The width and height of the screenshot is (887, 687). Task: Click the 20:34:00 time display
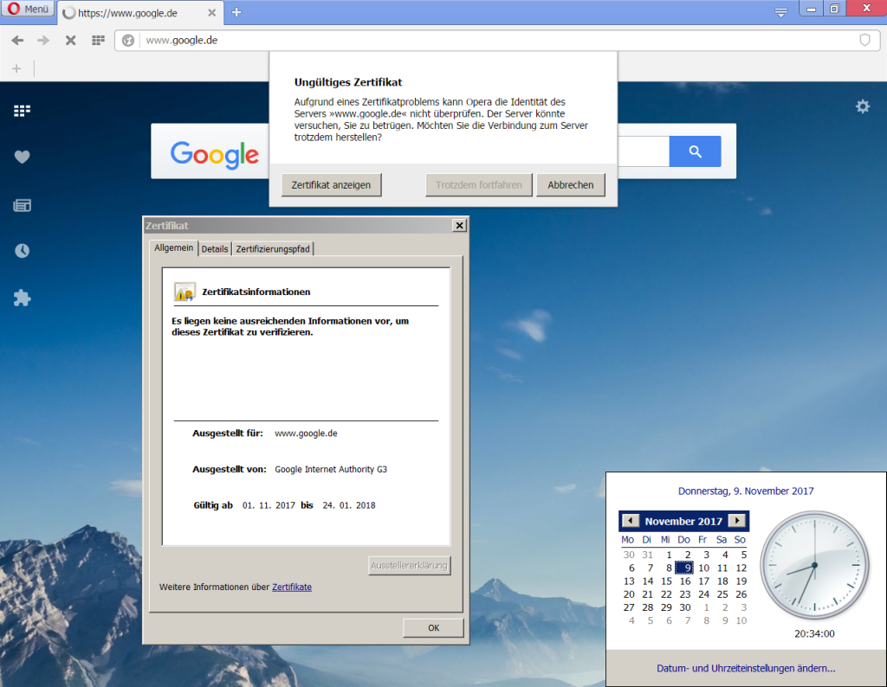[x=814, y=634]
